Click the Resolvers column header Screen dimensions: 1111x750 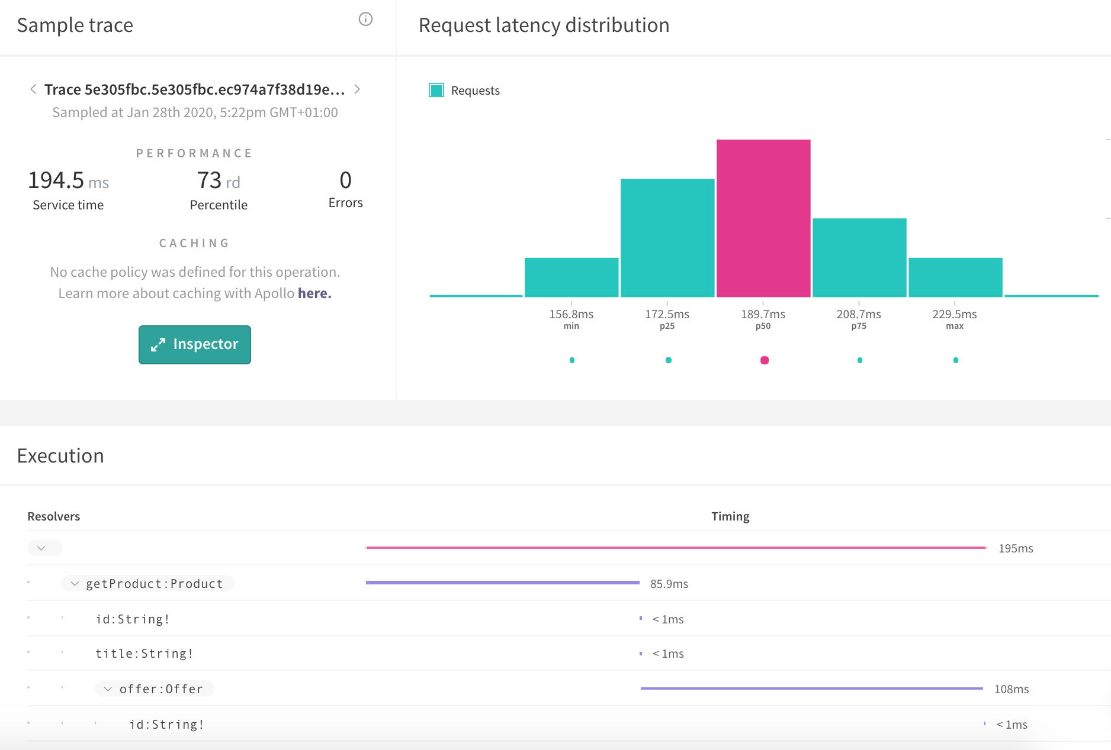tap(54, 516)
